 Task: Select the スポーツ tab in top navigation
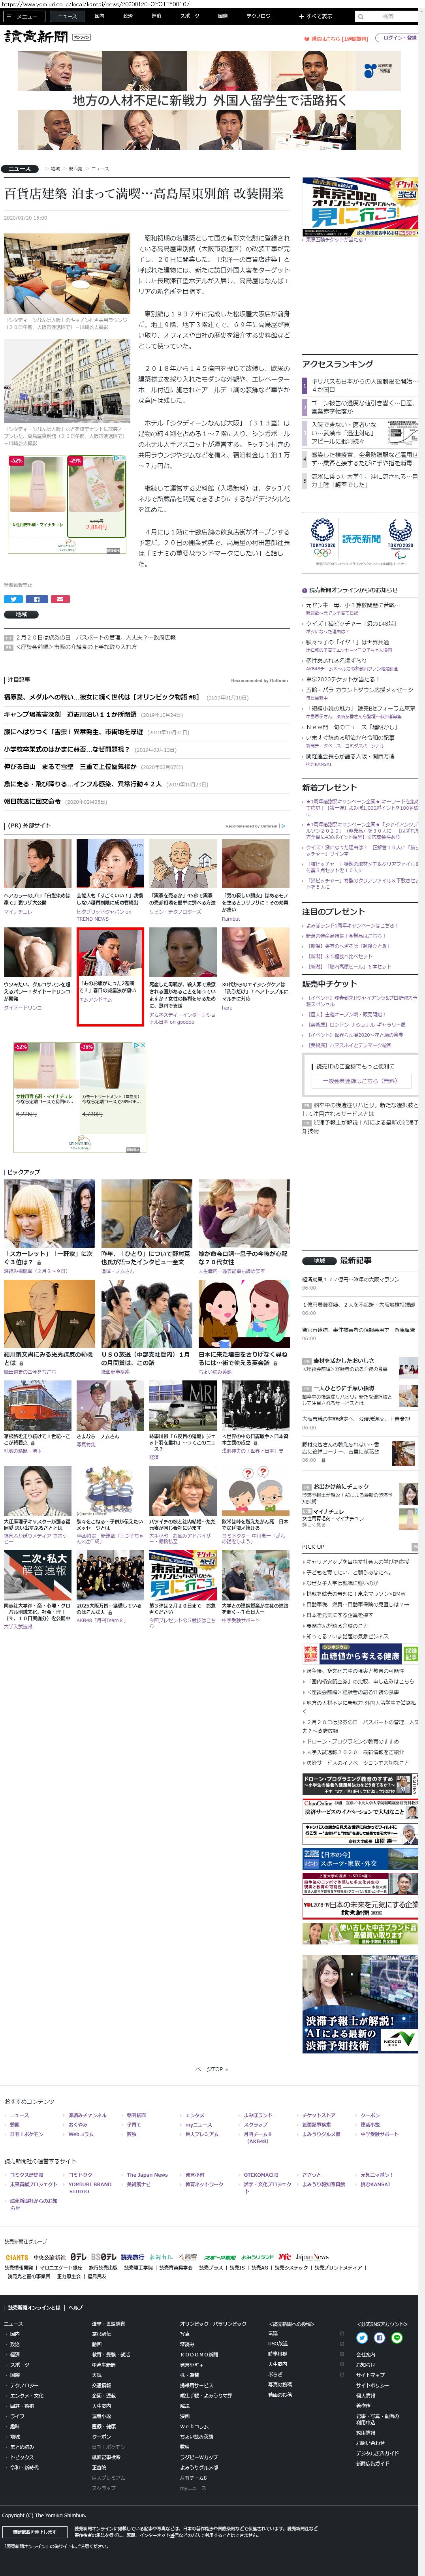[189, 16]
